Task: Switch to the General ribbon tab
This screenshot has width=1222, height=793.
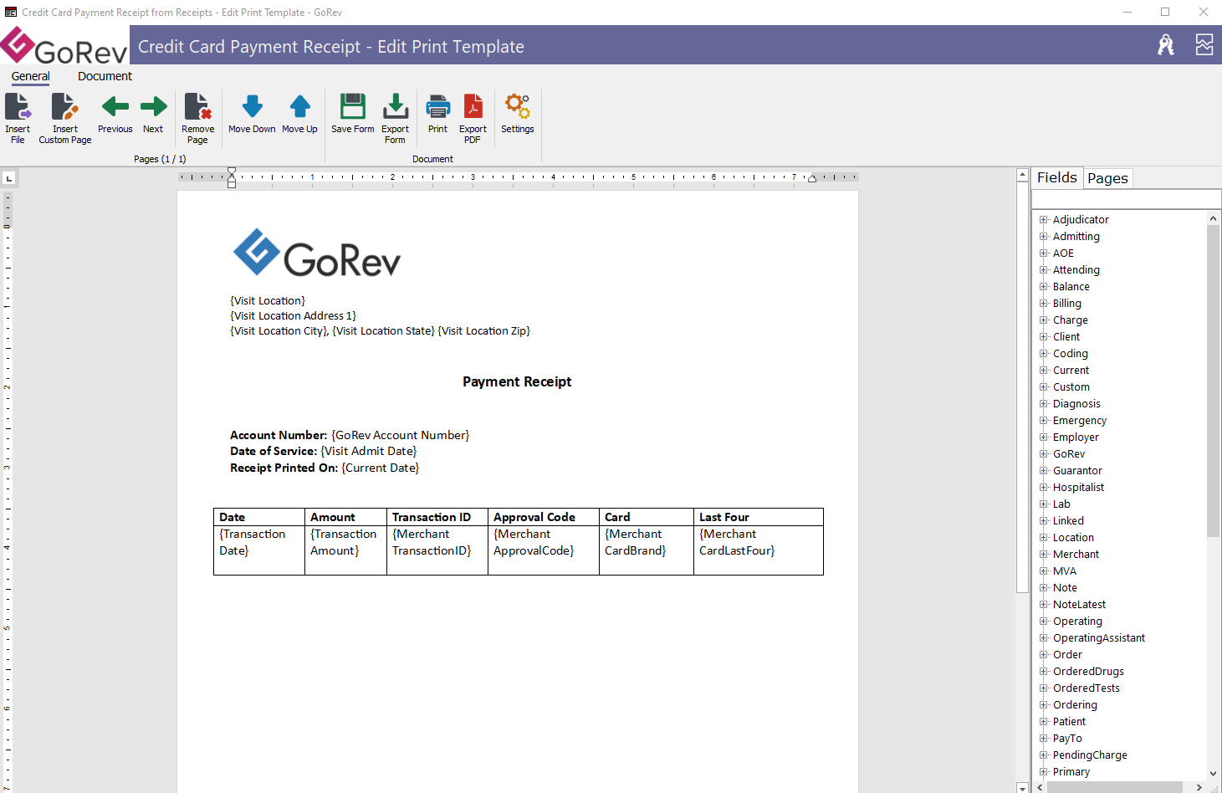Action: point(31,76)
